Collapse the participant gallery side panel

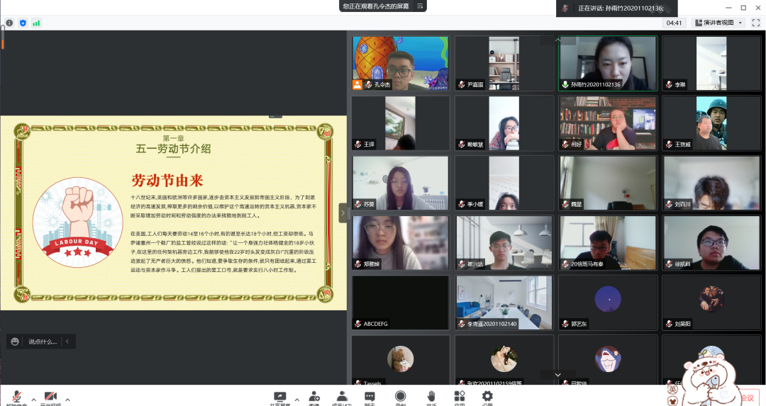[x=343, y=213]
